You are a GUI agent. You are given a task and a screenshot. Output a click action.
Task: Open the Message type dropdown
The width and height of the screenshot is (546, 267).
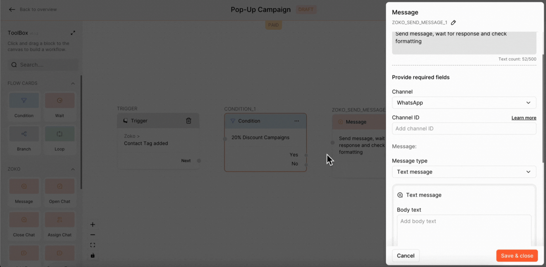click(464, 172)
